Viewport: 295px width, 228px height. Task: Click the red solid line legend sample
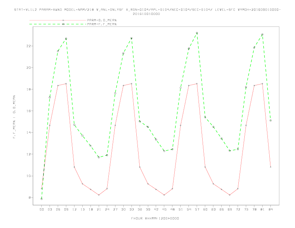tap(58, 20)
